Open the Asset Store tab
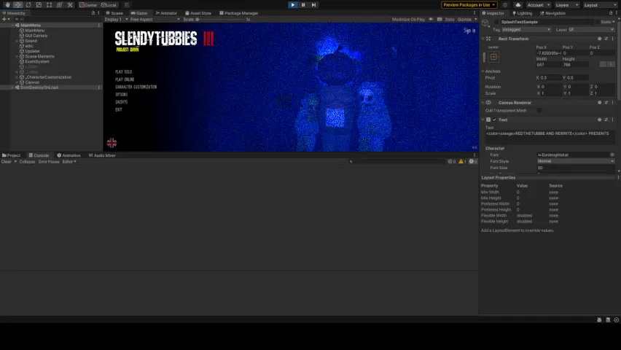621x350 pixels. [198, 12]
